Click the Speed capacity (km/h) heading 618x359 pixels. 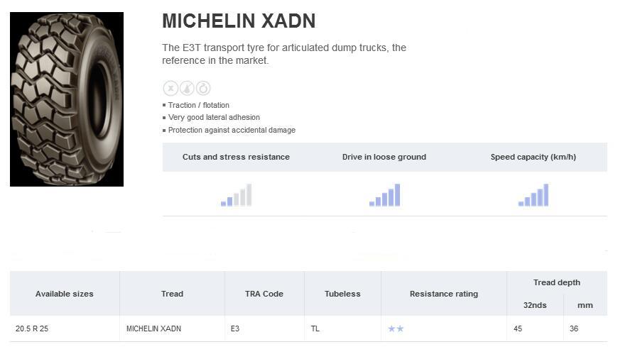pyautogui.click(x=533, y=157)
